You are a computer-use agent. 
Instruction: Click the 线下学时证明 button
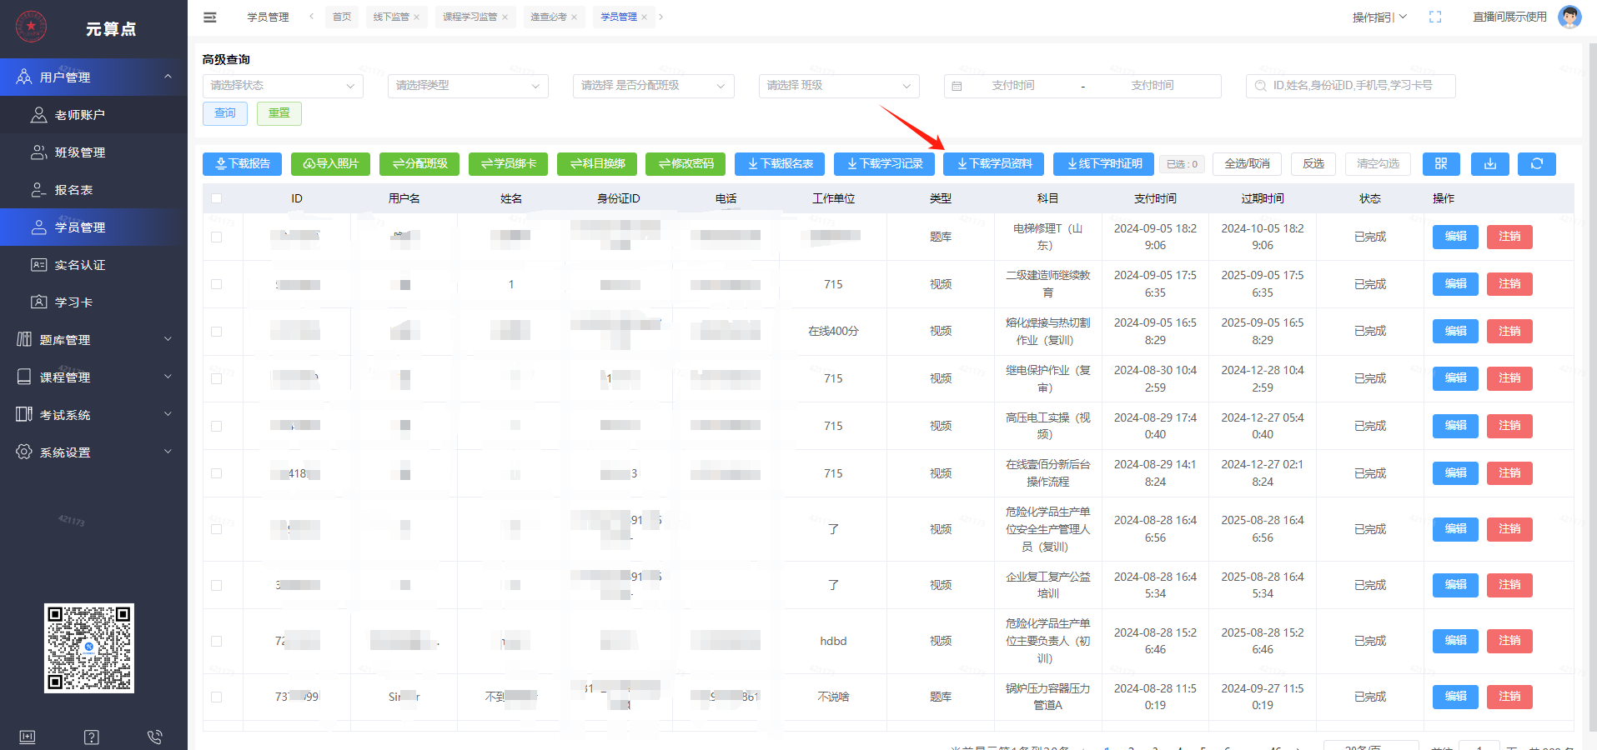1104,164
